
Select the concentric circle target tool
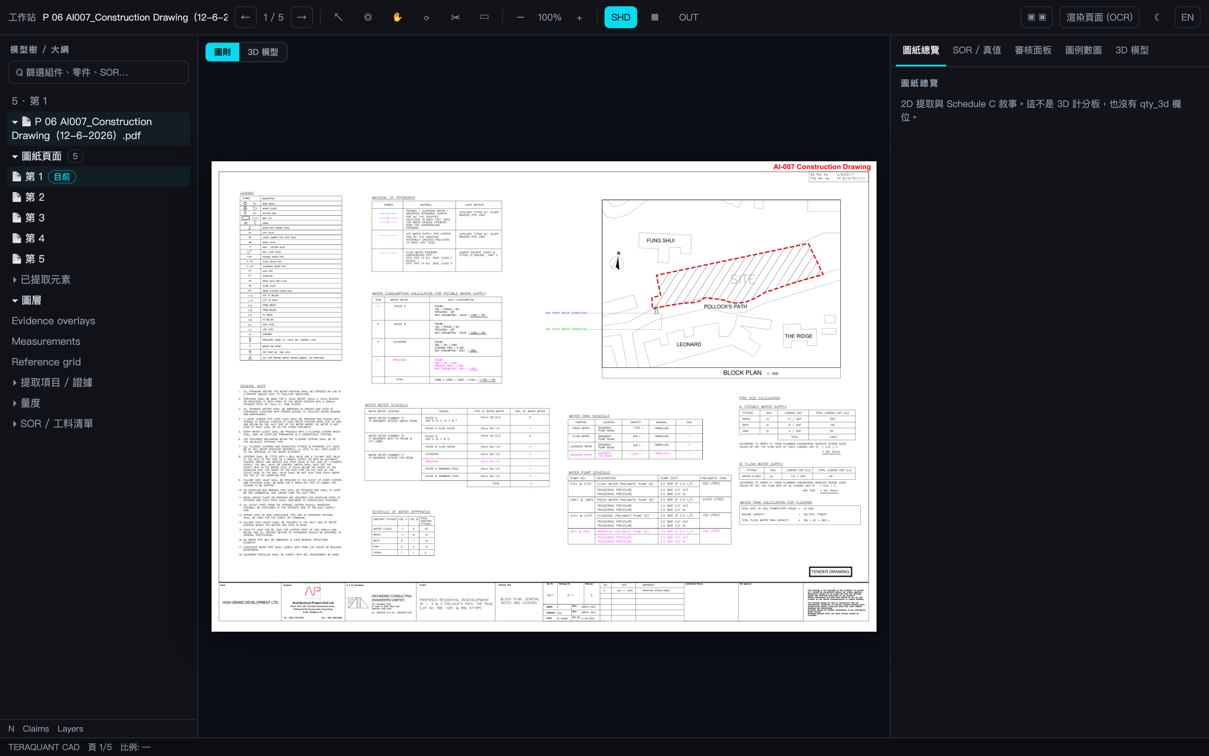pos(368,18)
